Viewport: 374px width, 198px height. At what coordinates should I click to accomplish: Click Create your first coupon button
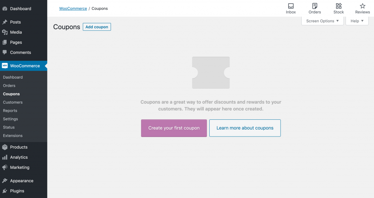pos(174,128)
